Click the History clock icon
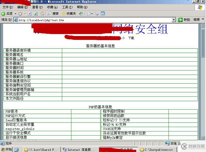 (81, 14)
